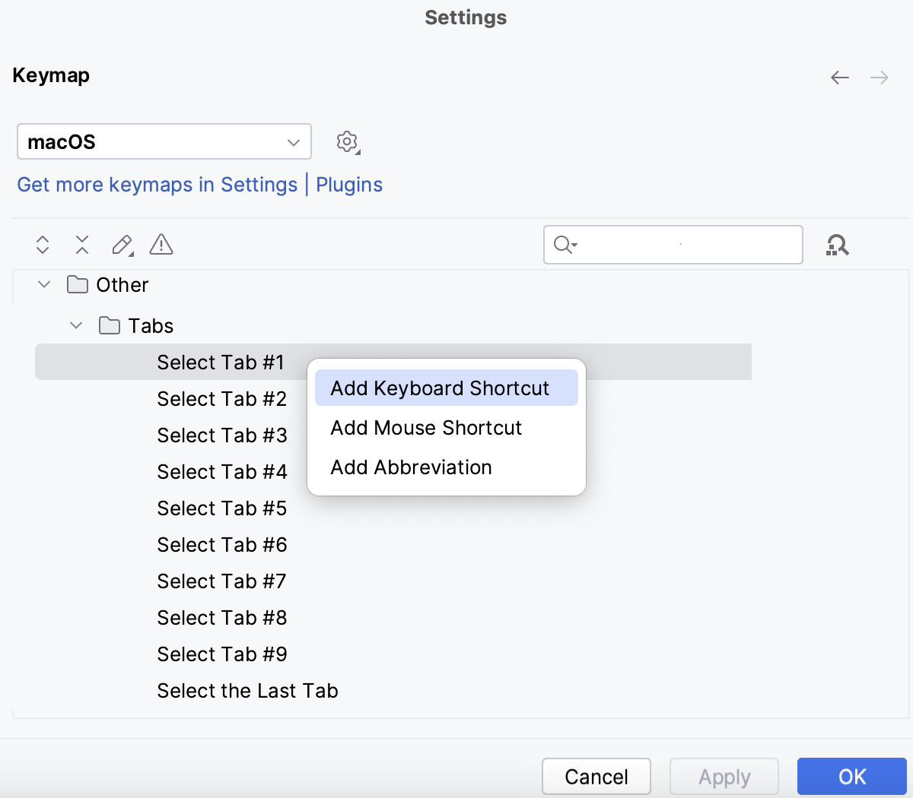This screenshot has height=798, width=913.
Task: Expand all items in the keymap tree
Action: (42, 245)
